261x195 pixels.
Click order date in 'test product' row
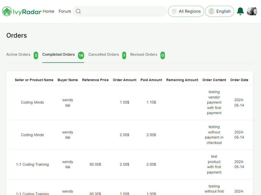pyautogui.click(x=239, y=165)
